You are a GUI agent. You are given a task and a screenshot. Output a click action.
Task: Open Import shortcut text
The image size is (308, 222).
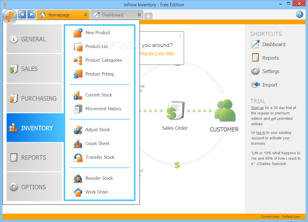270,85
